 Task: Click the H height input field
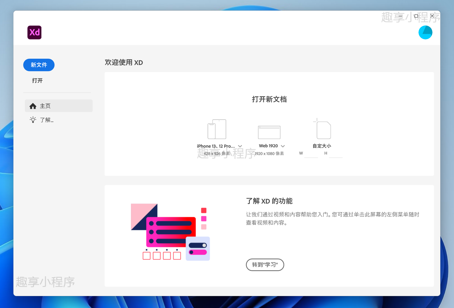[x=336, y=153]
